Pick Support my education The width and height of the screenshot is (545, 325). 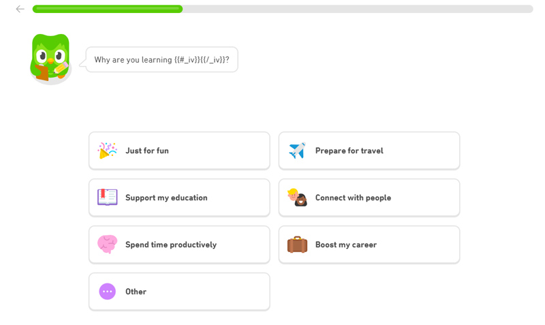[x=179, y=198]
